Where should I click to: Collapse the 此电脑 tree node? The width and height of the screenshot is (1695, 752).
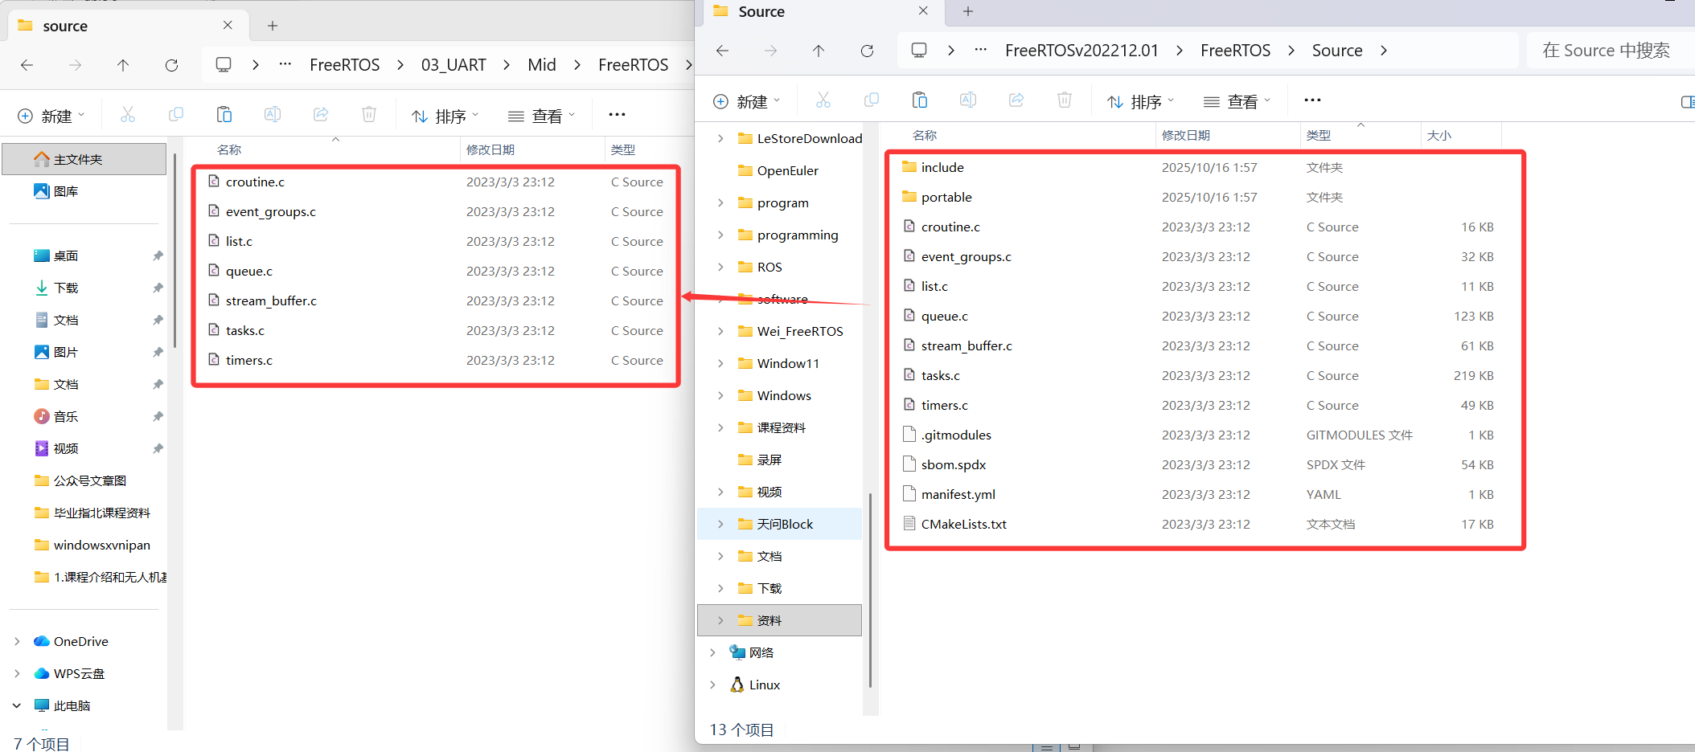click(17, 705)
